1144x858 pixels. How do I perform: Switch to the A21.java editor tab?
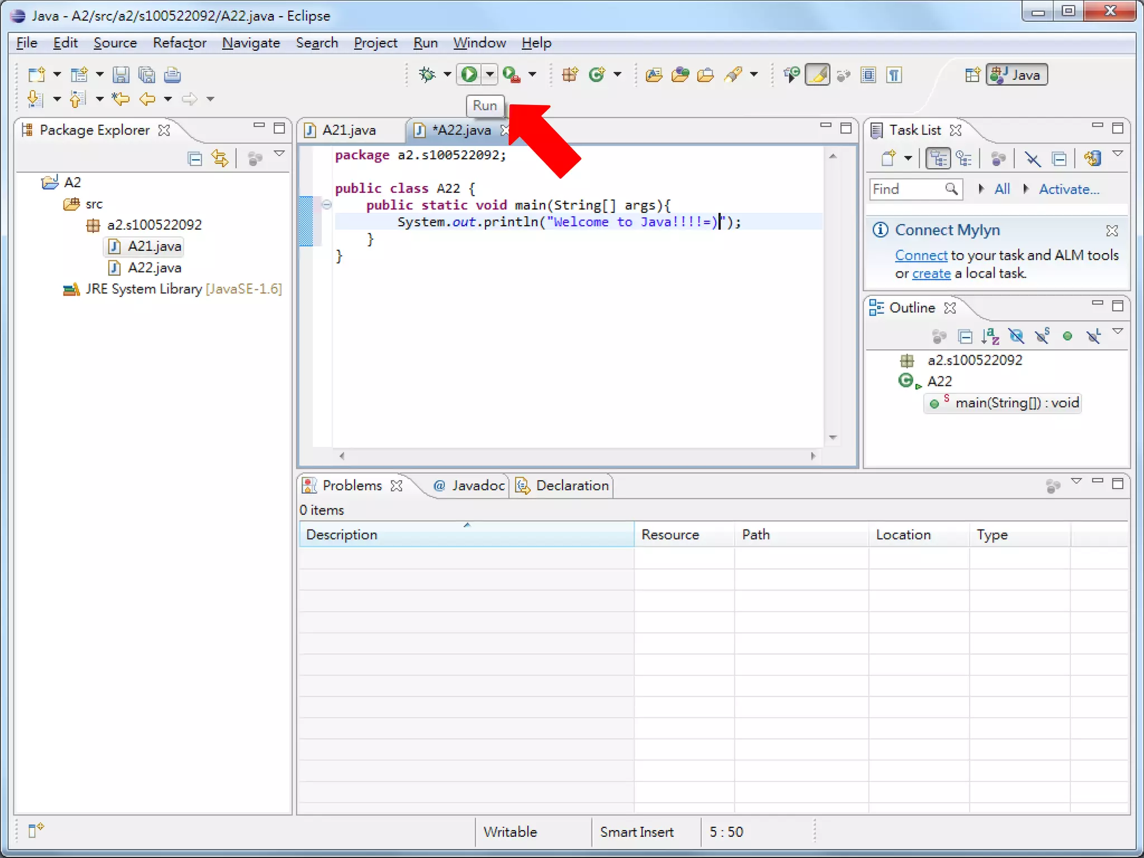(x=349, y=130)
